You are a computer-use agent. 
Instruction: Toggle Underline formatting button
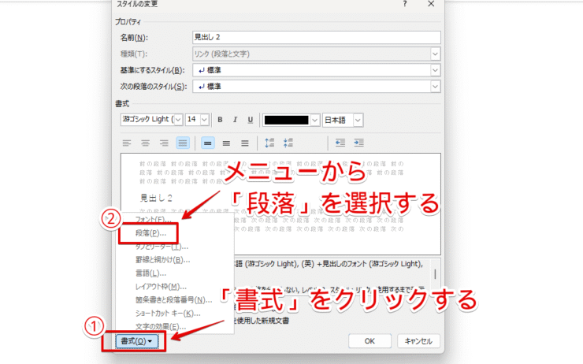coord(251,120)
